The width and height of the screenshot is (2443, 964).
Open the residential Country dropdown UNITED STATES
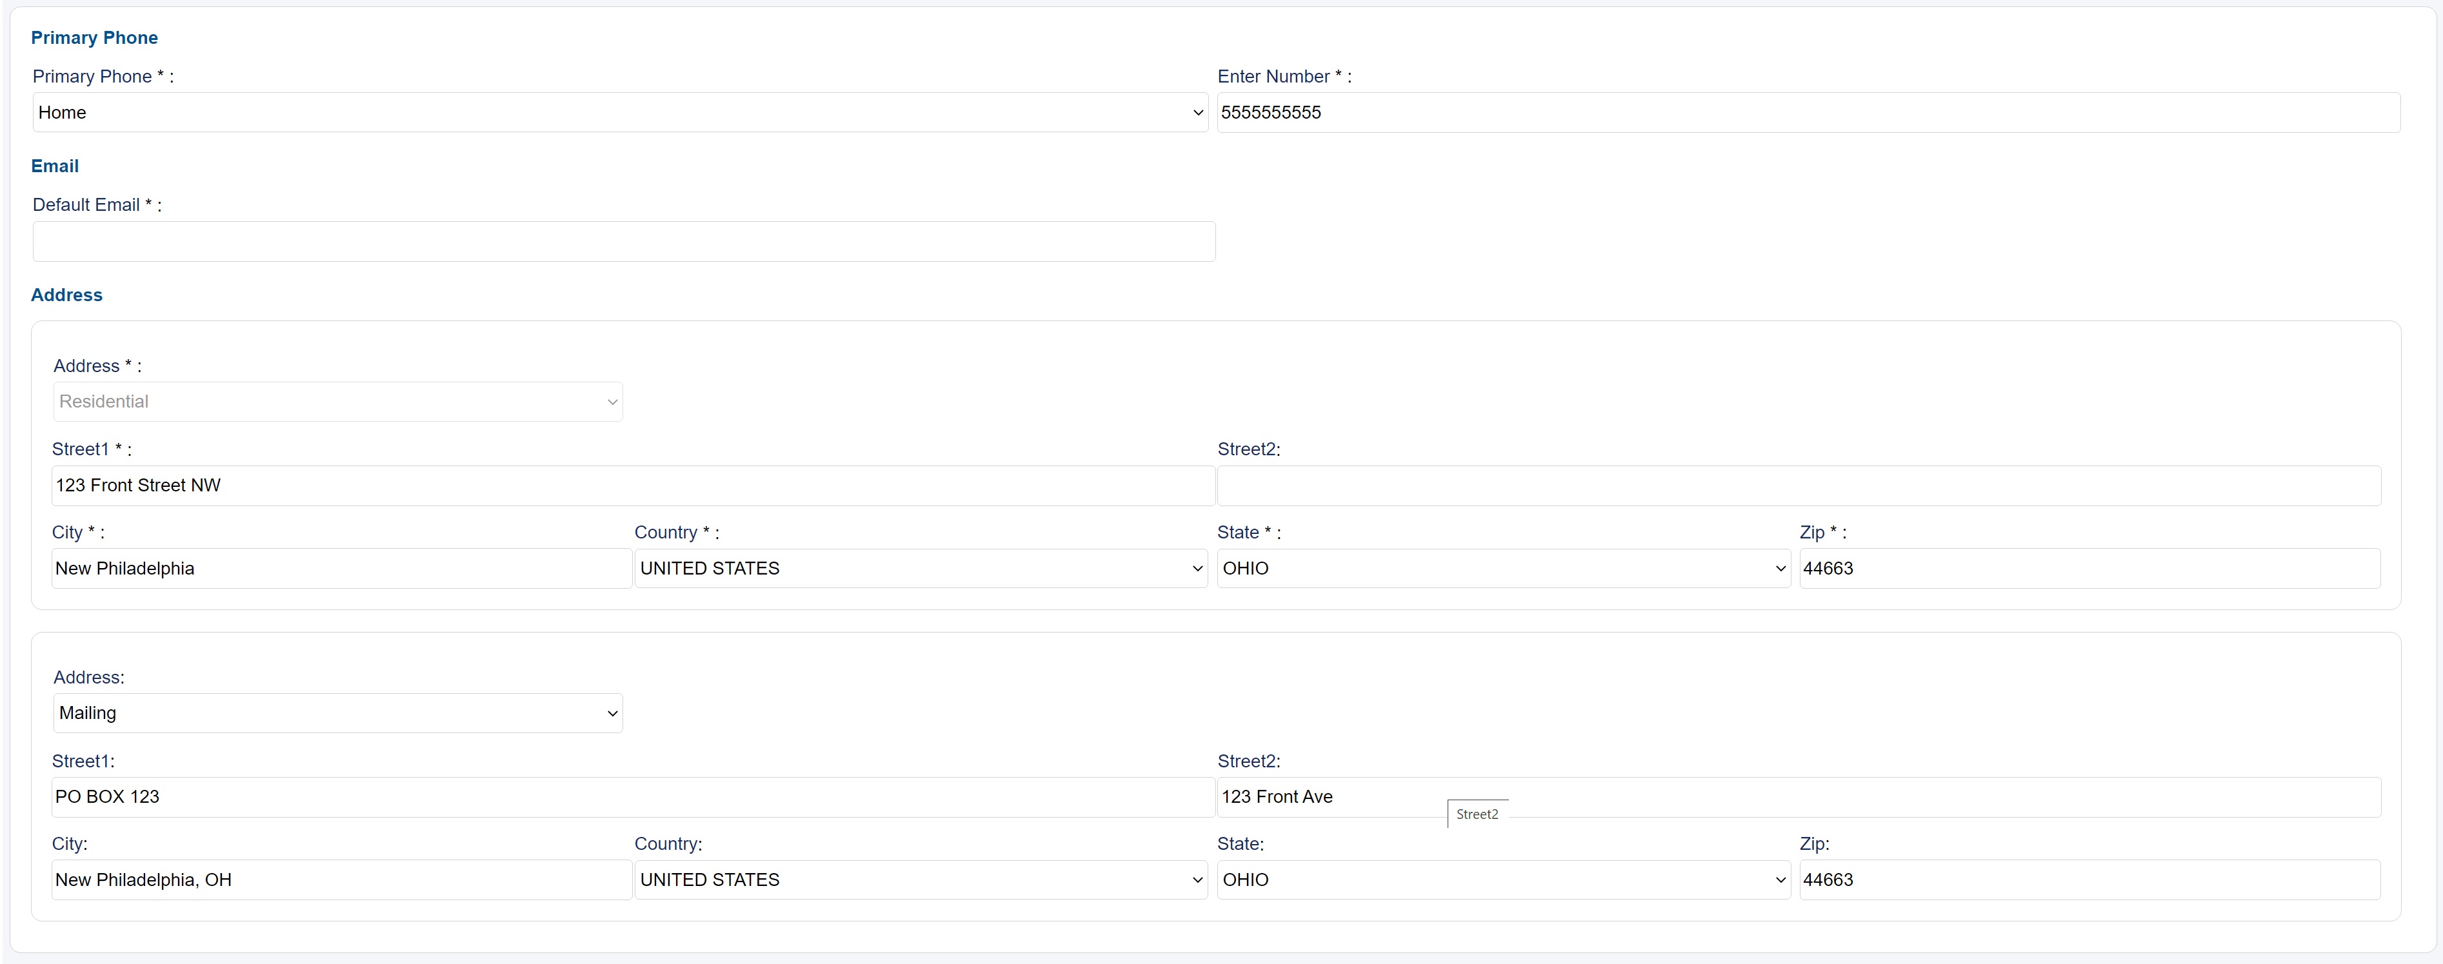921,569
